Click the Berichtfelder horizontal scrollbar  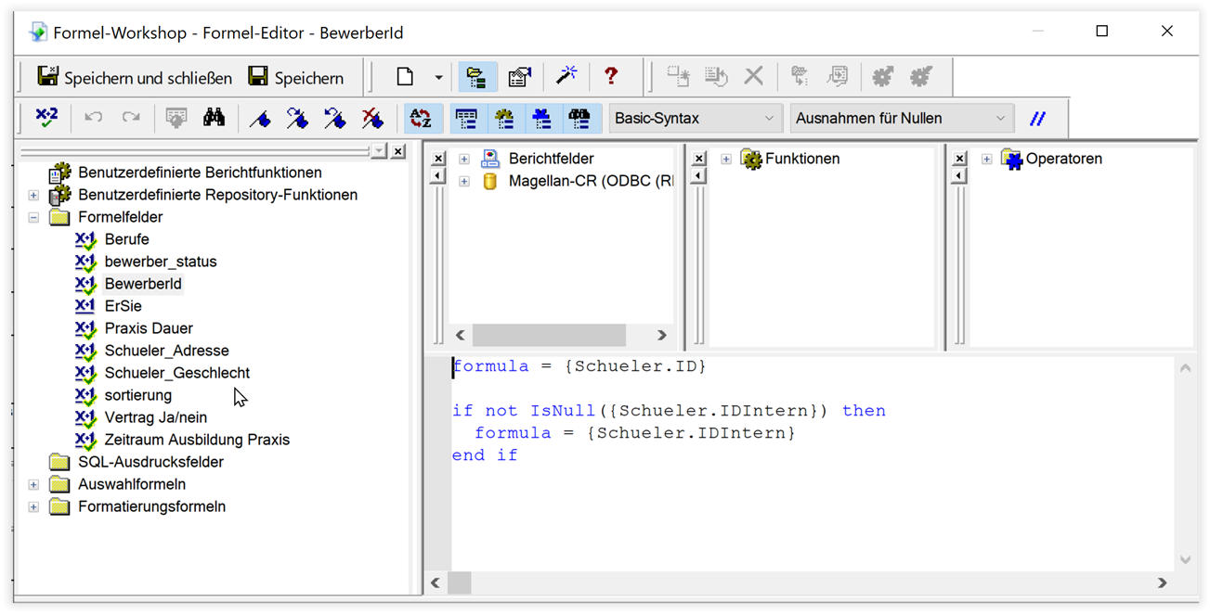point(561,335)
